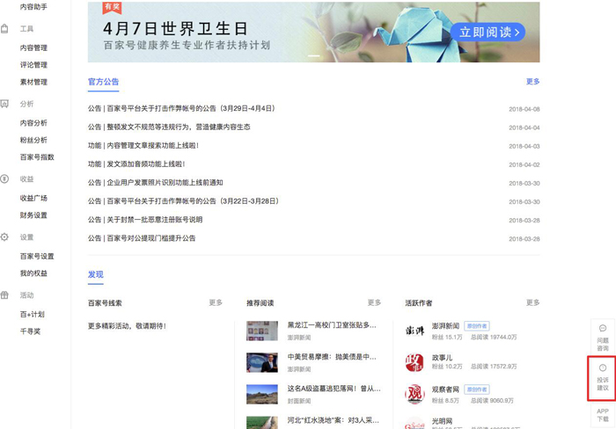The image size is (616, 429).
Task: Go to 财务设置 in the sidebar
Action: tap(34, 215)
